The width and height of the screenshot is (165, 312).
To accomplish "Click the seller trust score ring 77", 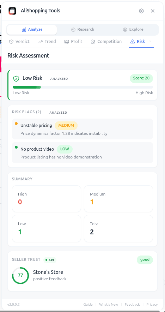I will pos(20,276).
